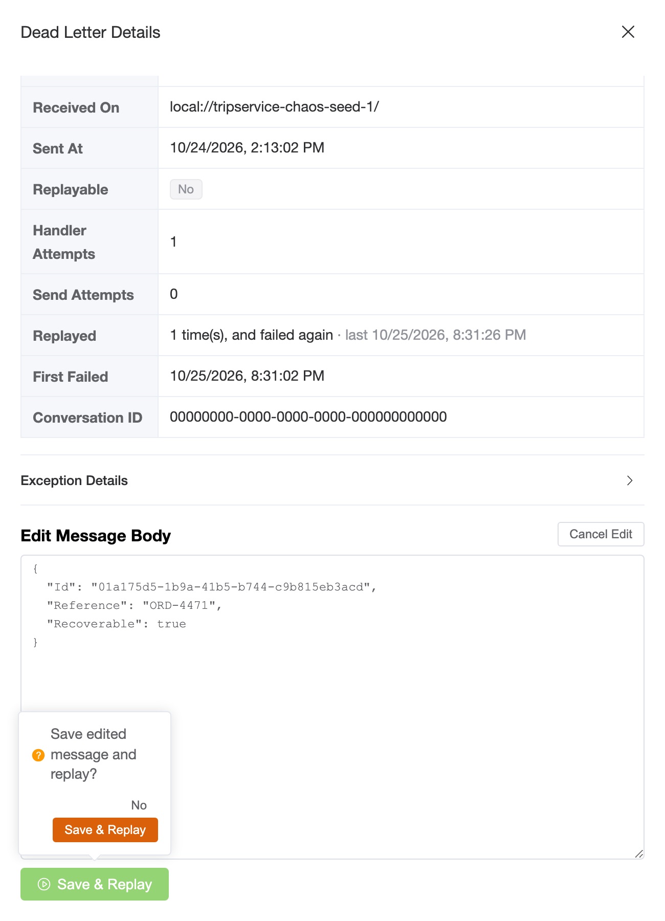Click the Edit Message Body heading
Screen dimensions: 665x921
coord(96,536)
